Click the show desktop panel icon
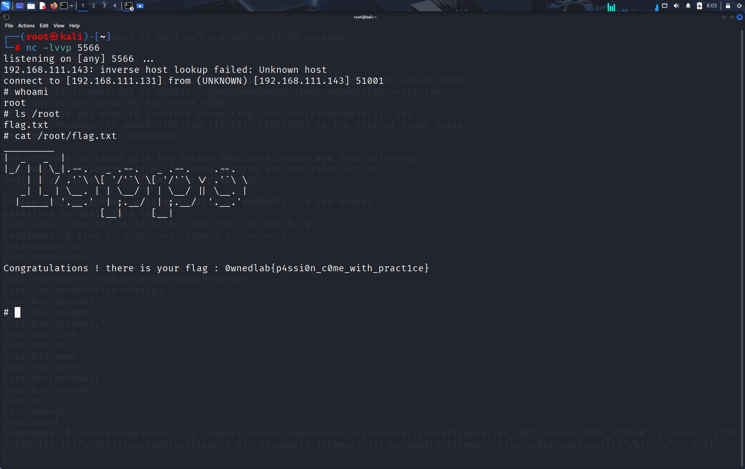745x469 pixels. point(19,6)
